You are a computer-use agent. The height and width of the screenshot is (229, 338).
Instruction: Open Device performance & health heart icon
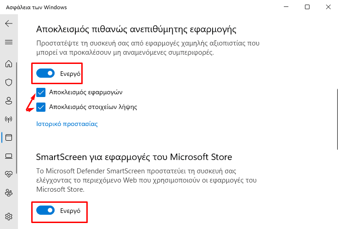[9, 174]
